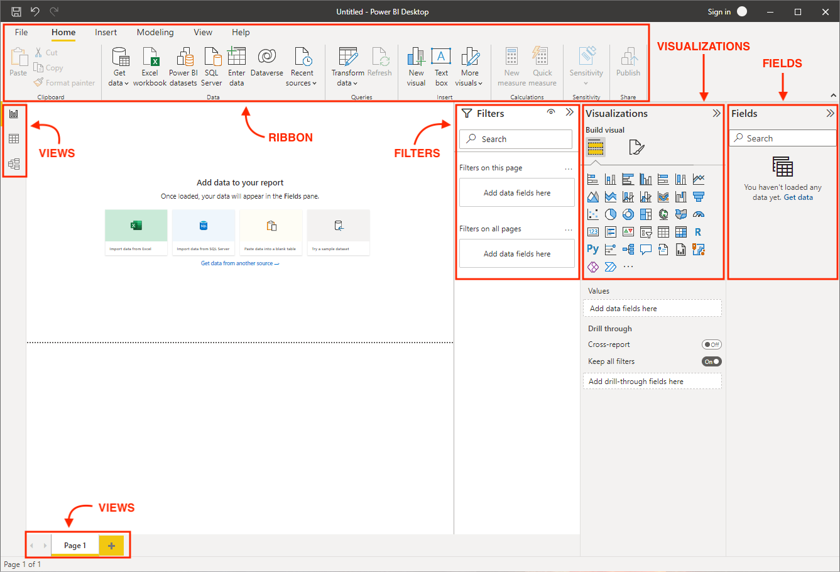Open the Data view icon in sidebar
The image size is (840, 572).
click(14, 139)
